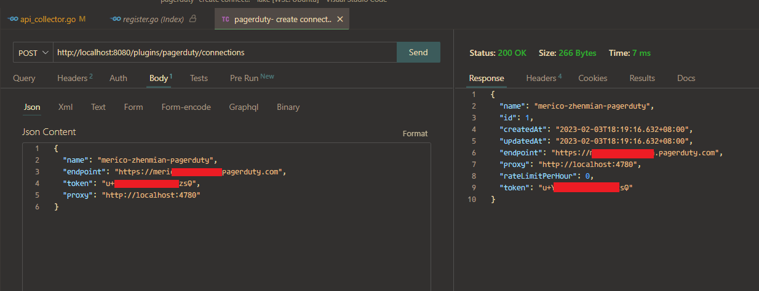Image resolution: width=759 pixels, height=291 pixels.
Task: Open the Cookies tab
Action: point(593,78)
